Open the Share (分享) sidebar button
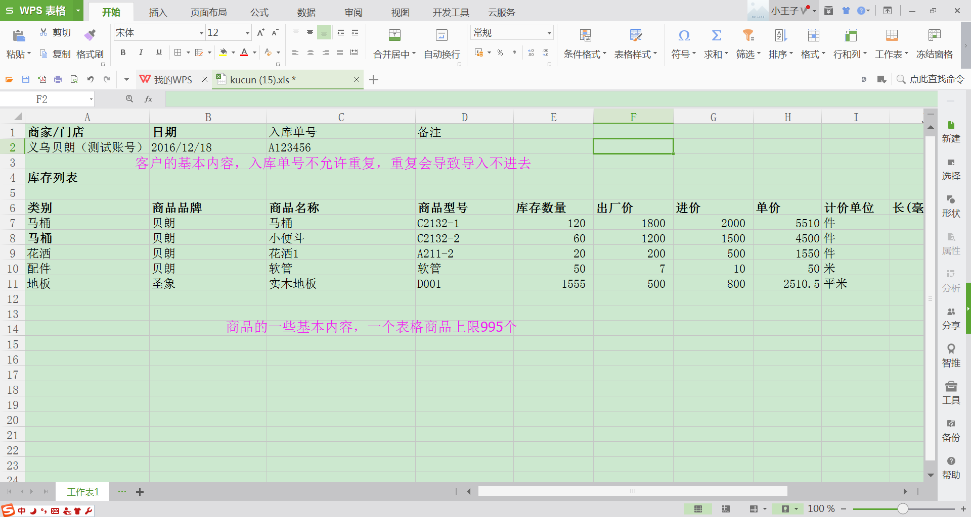This screenshot has width=971, height=517. 951,319
